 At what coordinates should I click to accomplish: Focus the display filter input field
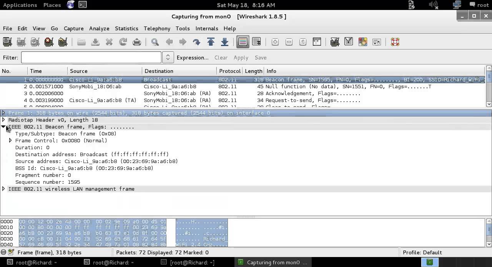coord(91,58)
